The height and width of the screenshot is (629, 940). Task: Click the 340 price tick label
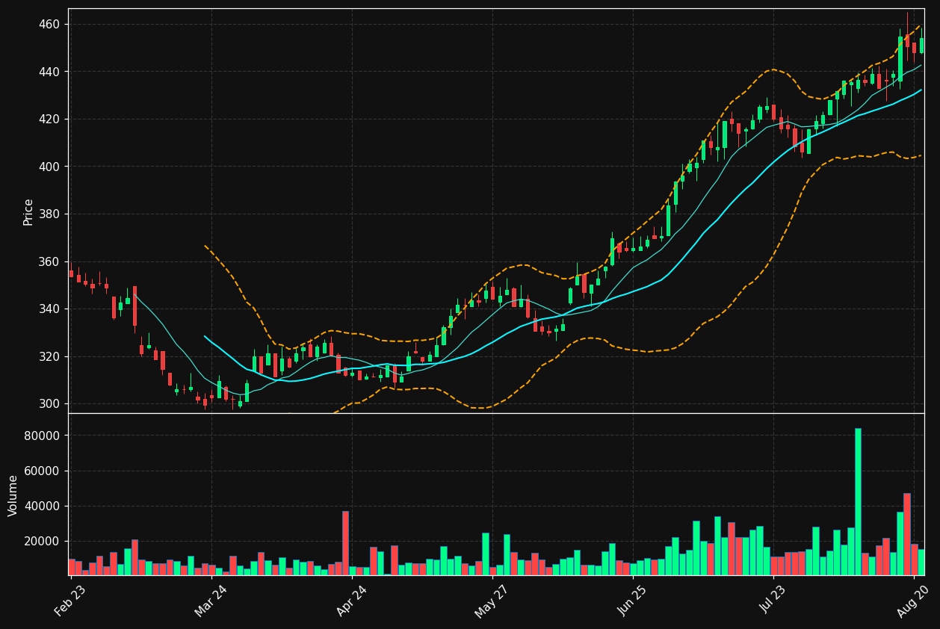[51, 309]
